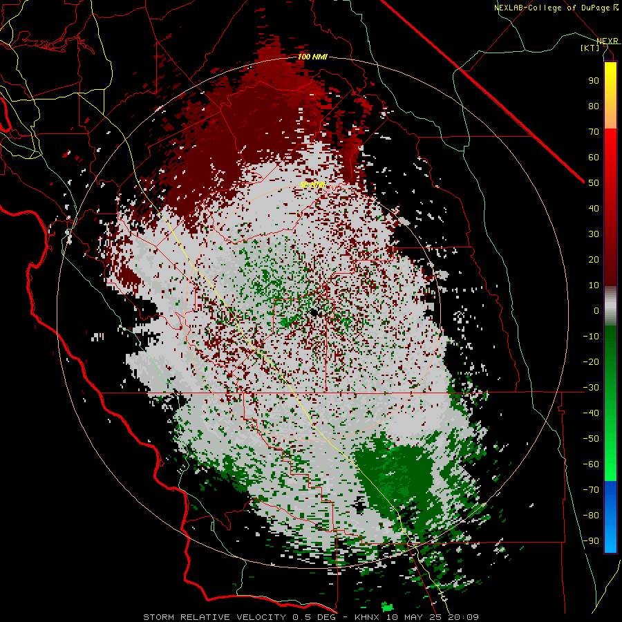Click the 50 value on velocity scale
The image size is (622, 622).
coord(594,183)
